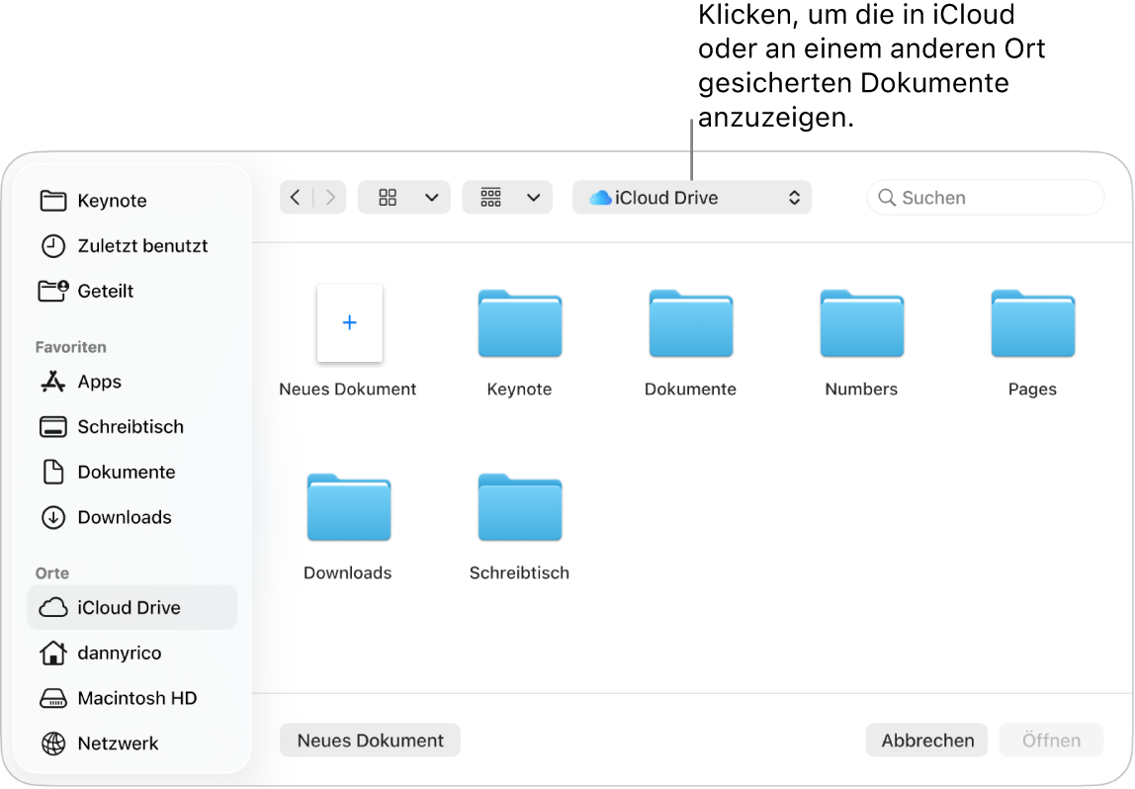Click the hard drive icon beside Macintosh HD
1135x789 pixels.
click(x=52, y=698)
